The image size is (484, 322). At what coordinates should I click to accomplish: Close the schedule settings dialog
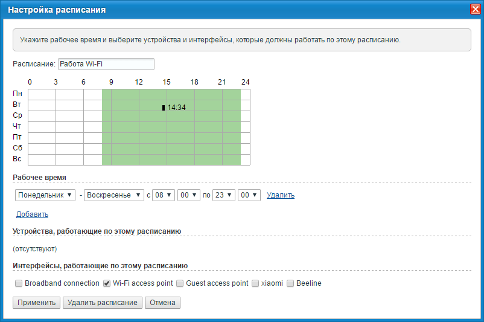click(475, 10)
